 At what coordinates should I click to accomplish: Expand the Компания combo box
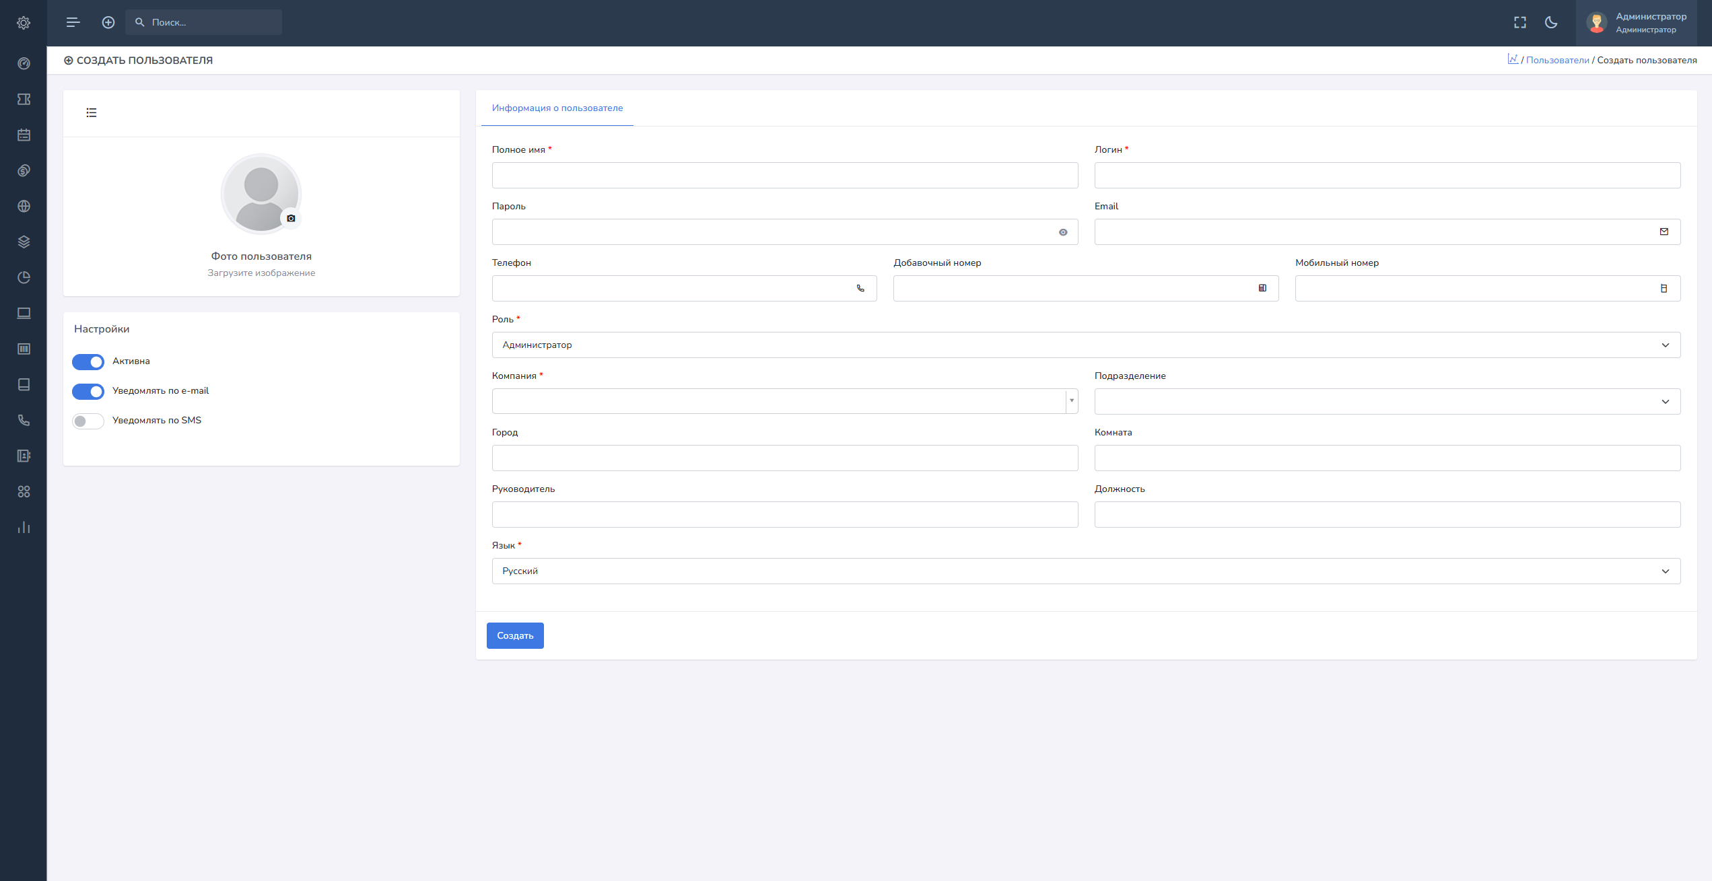tap(1071, 401)
